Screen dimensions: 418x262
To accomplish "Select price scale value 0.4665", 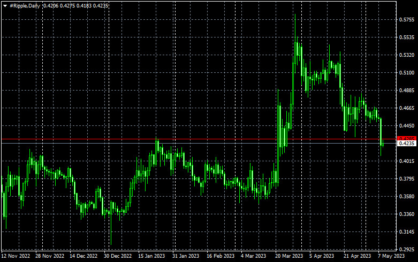I will pos(407,108).
